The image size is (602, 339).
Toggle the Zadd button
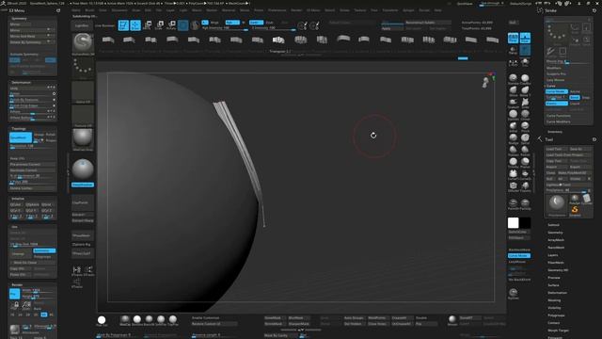click(255, 23)
